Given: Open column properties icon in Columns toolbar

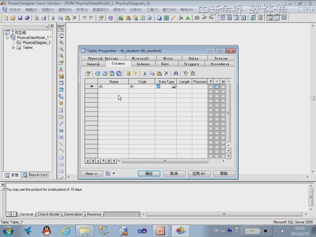Looking at the screenshot, I should (x=88, y=73).
